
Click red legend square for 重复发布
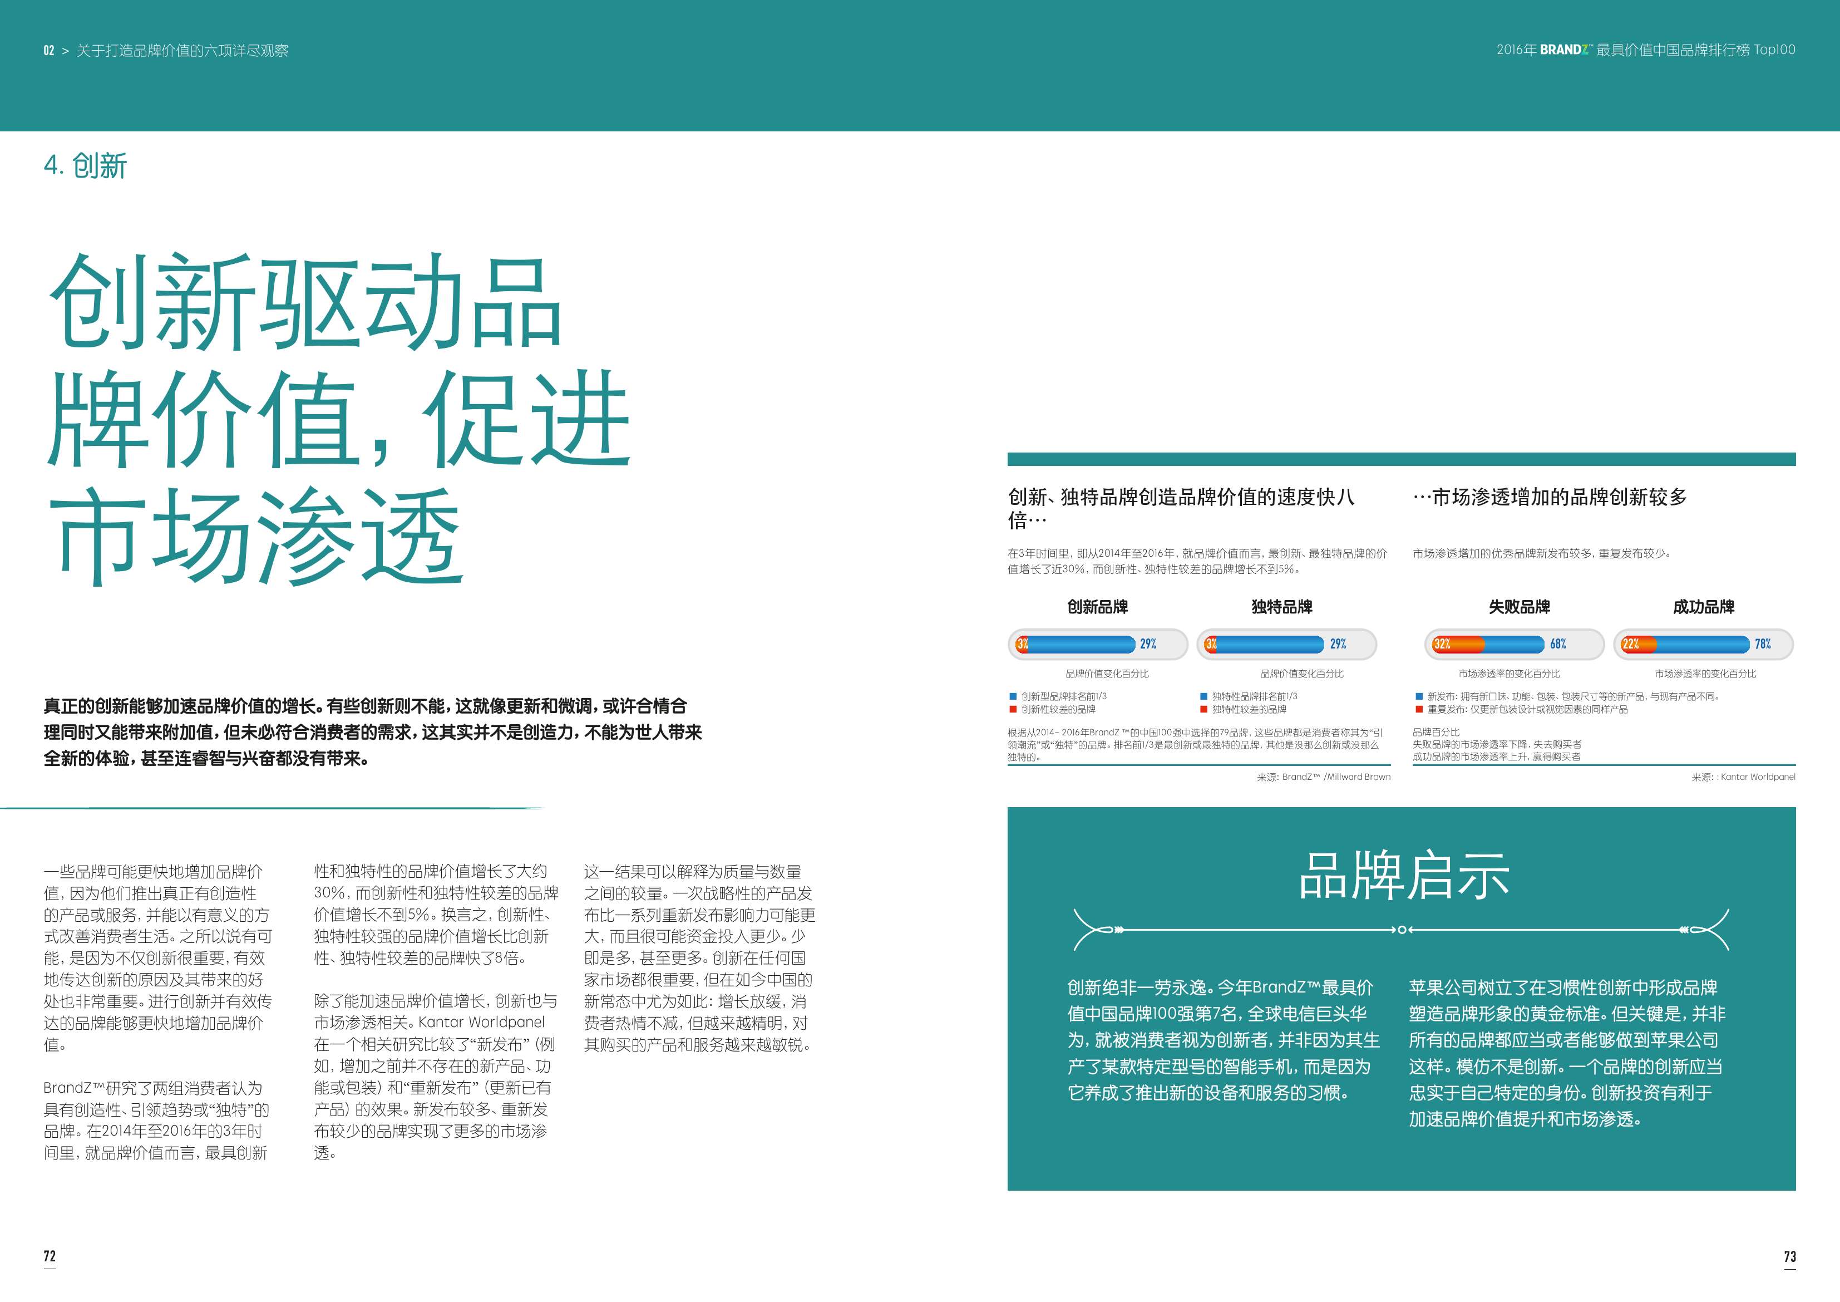click(x=1418, y=710)
